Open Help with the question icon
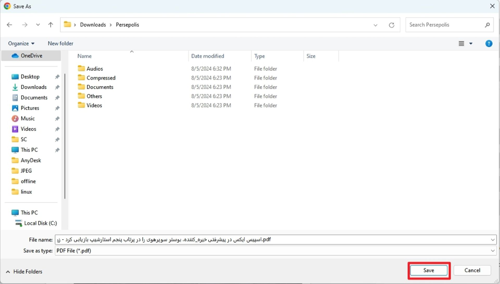Screen dimensions: 500x284 click(x=489, y=43)
